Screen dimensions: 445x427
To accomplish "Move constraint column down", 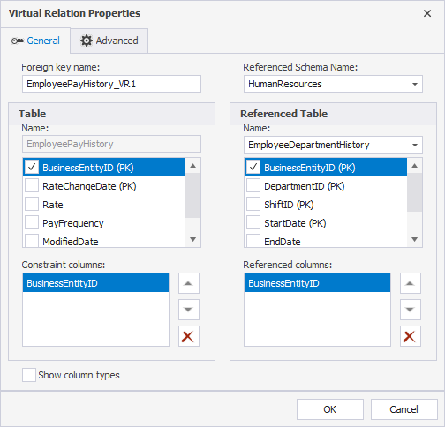I will (x=189, y=310).
